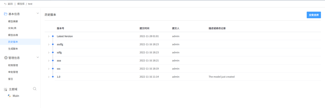Click the Latest Version name
This screenshot has width=325, height=108.
click(x=65, y=36)
